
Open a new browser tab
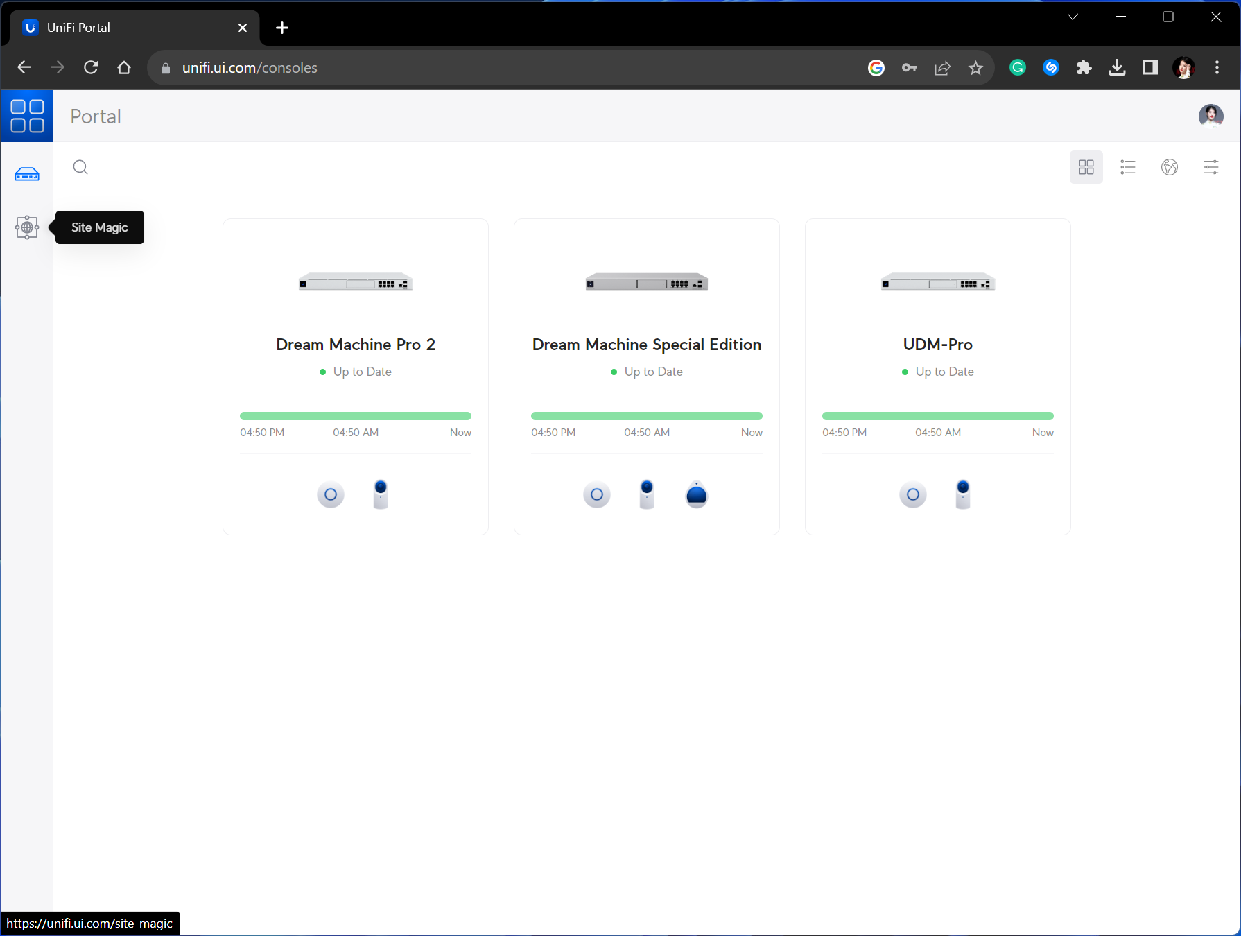tap(282, 28)
